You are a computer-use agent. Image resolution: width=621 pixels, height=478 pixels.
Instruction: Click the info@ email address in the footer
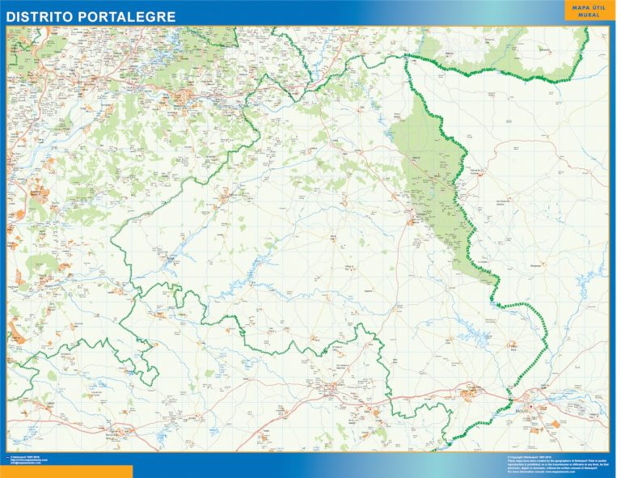(x=25, y=463)
